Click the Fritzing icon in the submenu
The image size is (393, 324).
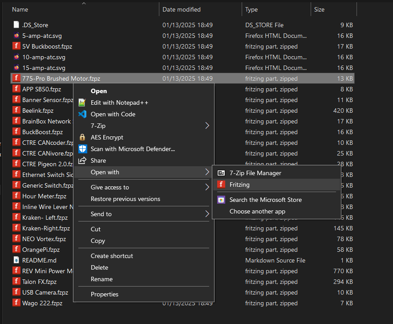[221, 185]
